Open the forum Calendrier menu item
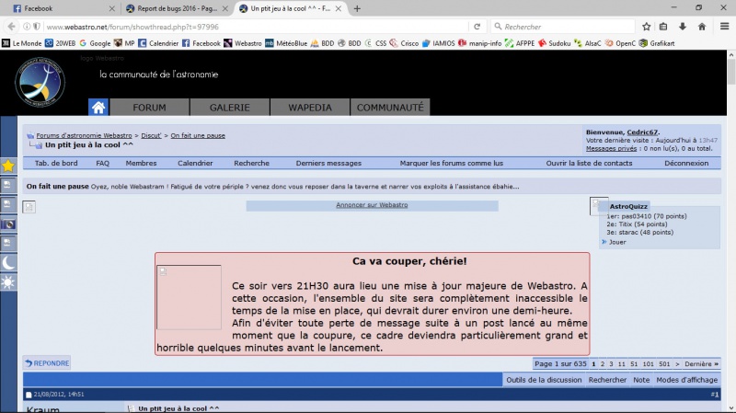 tap(195, 164)
